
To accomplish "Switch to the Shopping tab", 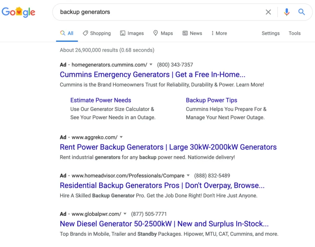I will pos(97,33).
